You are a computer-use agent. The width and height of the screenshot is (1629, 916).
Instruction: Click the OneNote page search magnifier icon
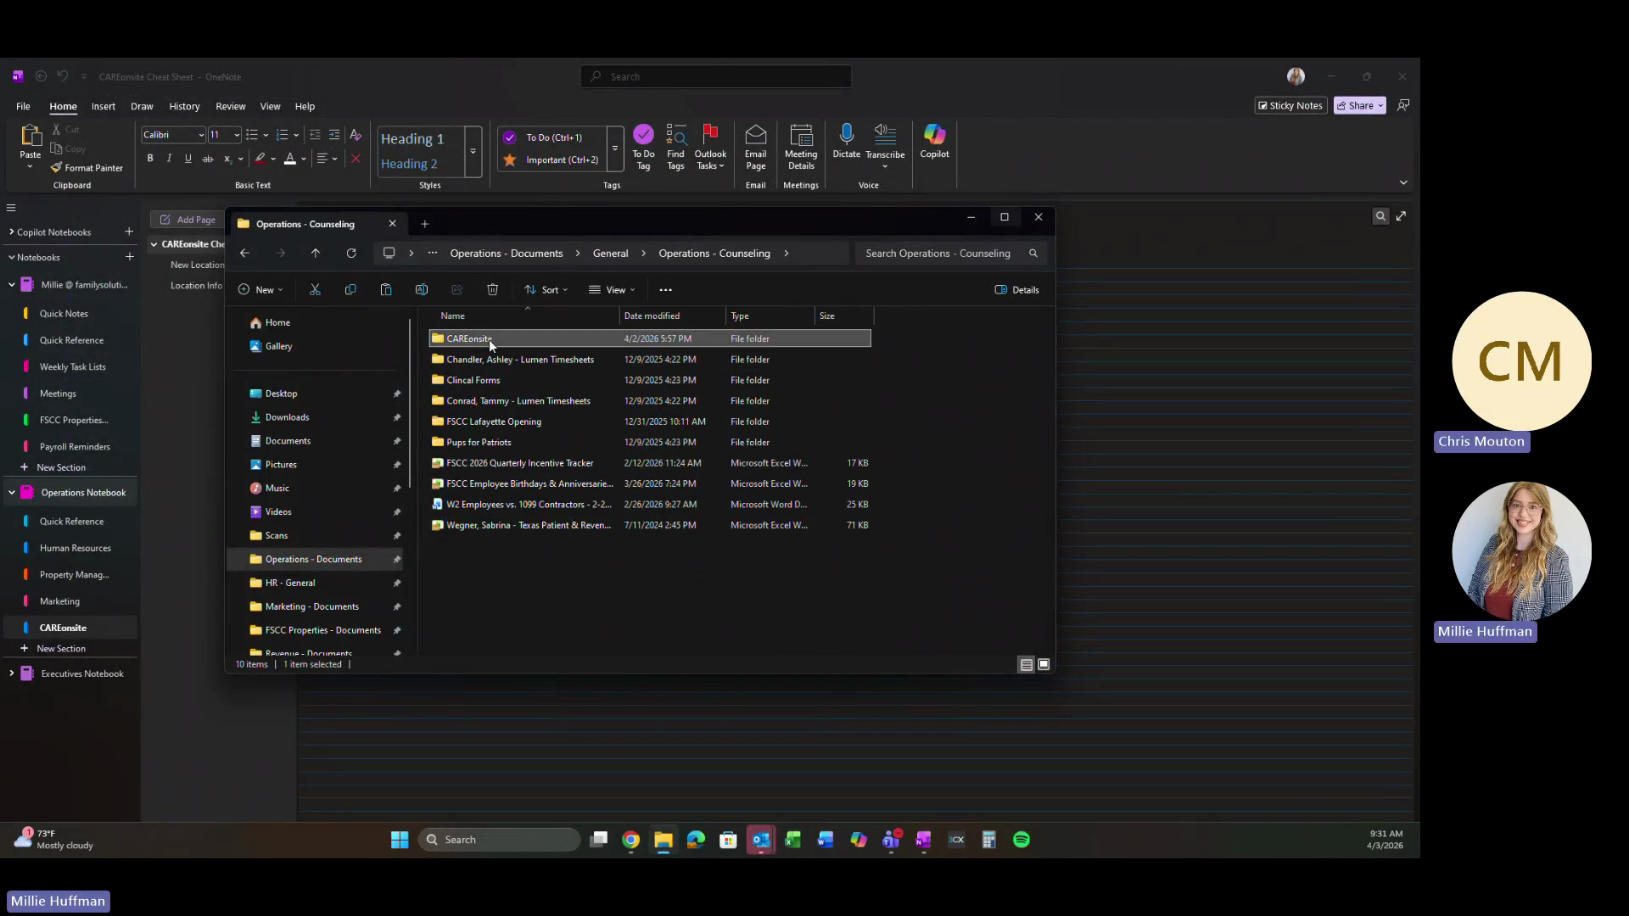[1380, 216]
